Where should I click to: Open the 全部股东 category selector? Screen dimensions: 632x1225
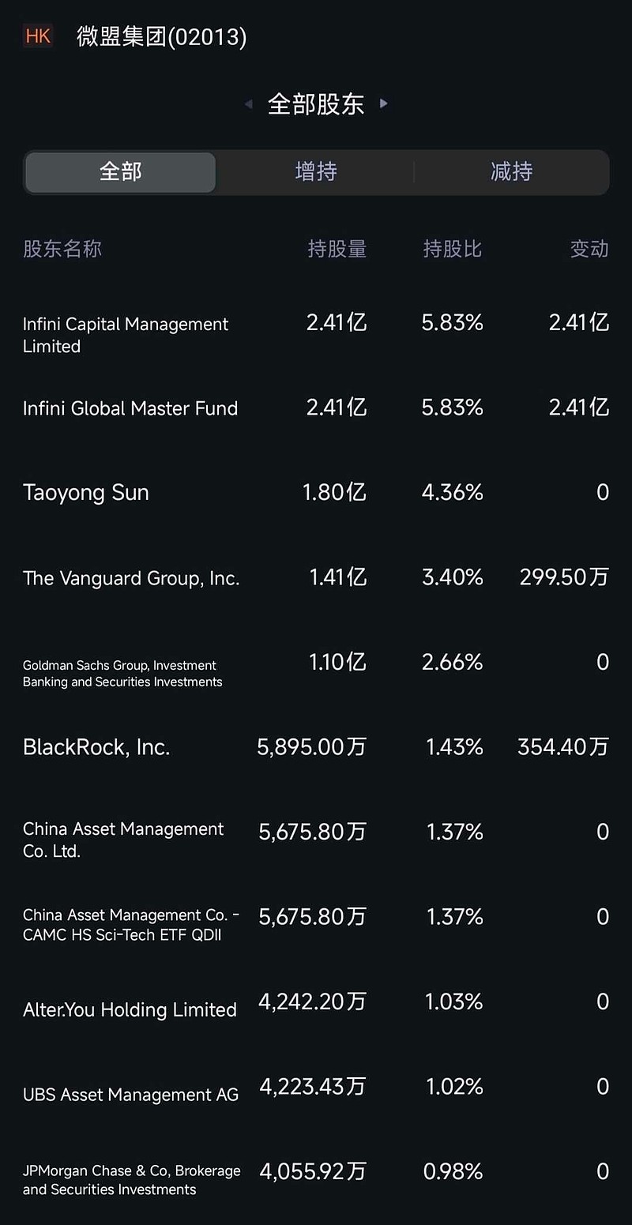[x=315, y=103]
